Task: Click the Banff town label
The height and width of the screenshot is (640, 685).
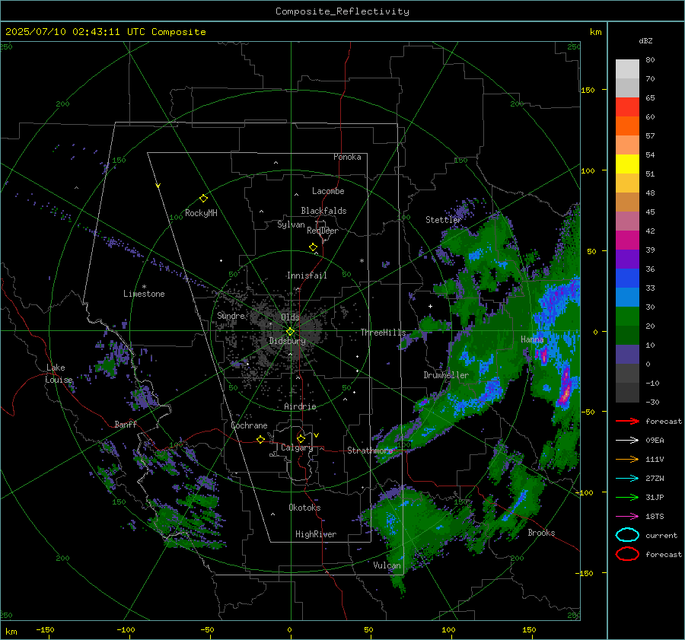Action: (x=126, y=425)
